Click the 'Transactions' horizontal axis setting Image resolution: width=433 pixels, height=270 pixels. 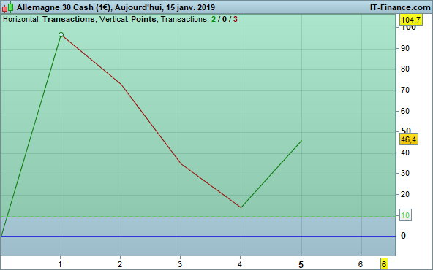(x=69, y=19)
